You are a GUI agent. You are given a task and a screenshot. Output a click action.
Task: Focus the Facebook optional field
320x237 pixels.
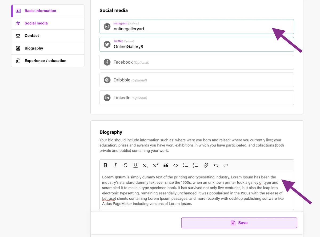click(197, 62)
